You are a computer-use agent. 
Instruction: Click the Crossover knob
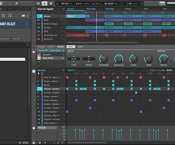coord(119,59)
